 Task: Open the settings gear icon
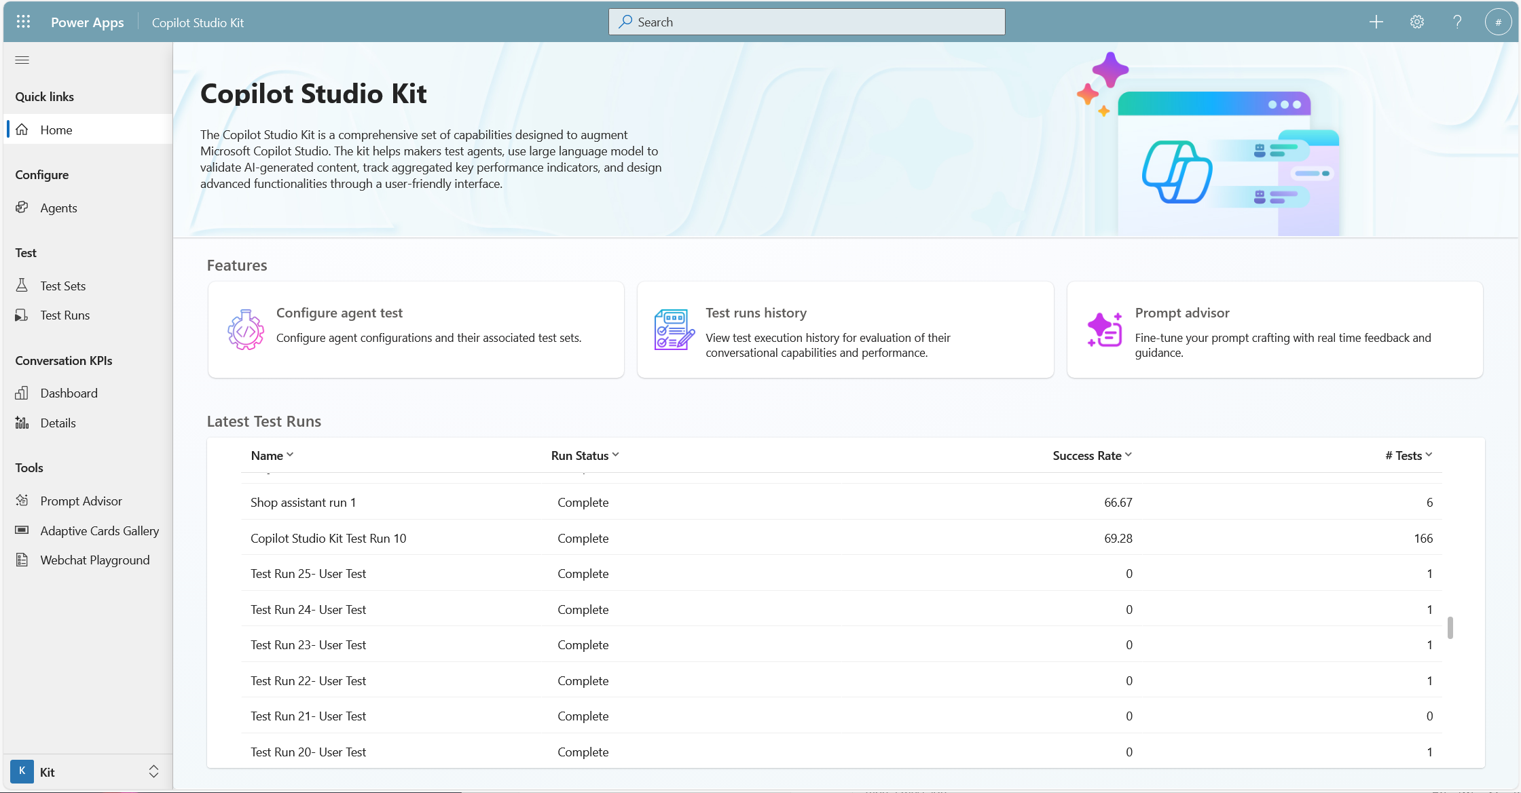click(x=1416, y=22)
